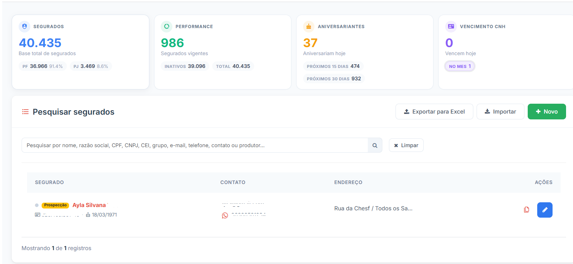Click the magnifying glass search icon
This screenshot has height=264, width=573.
point(375,145)
